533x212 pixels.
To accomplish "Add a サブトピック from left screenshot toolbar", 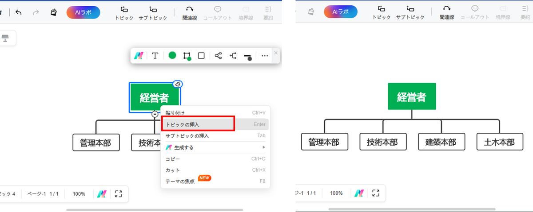I will click(153, 13).
